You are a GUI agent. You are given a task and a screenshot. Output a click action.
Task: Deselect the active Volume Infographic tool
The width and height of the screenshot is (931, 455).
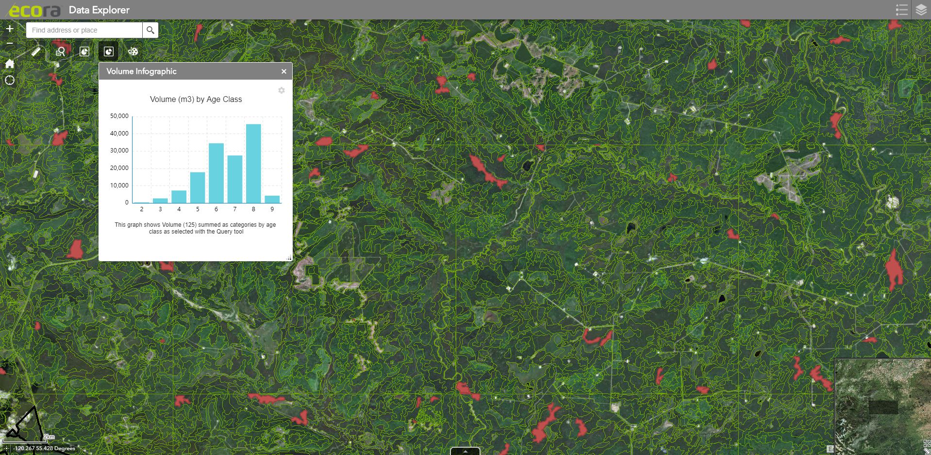point(108,51)
